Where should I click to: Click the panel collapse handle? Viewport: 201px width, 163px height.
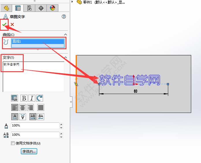pos(71,102)
